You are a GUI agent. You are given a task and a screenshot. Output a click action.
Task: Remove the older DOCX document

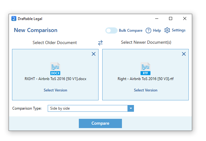click(x=94, y=54)
